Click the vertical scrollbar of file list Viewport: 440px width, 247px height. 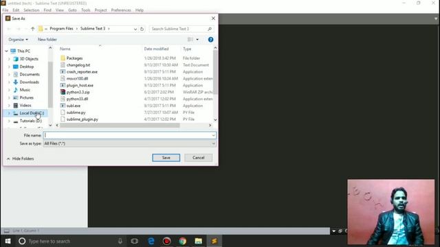pyautogui.click(x=215, y=72)
